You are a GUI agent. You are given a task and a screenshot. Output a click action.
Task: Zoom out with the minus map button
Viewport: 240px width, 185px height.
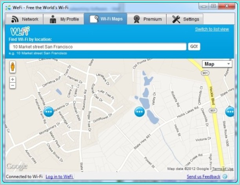pos(13,85)
